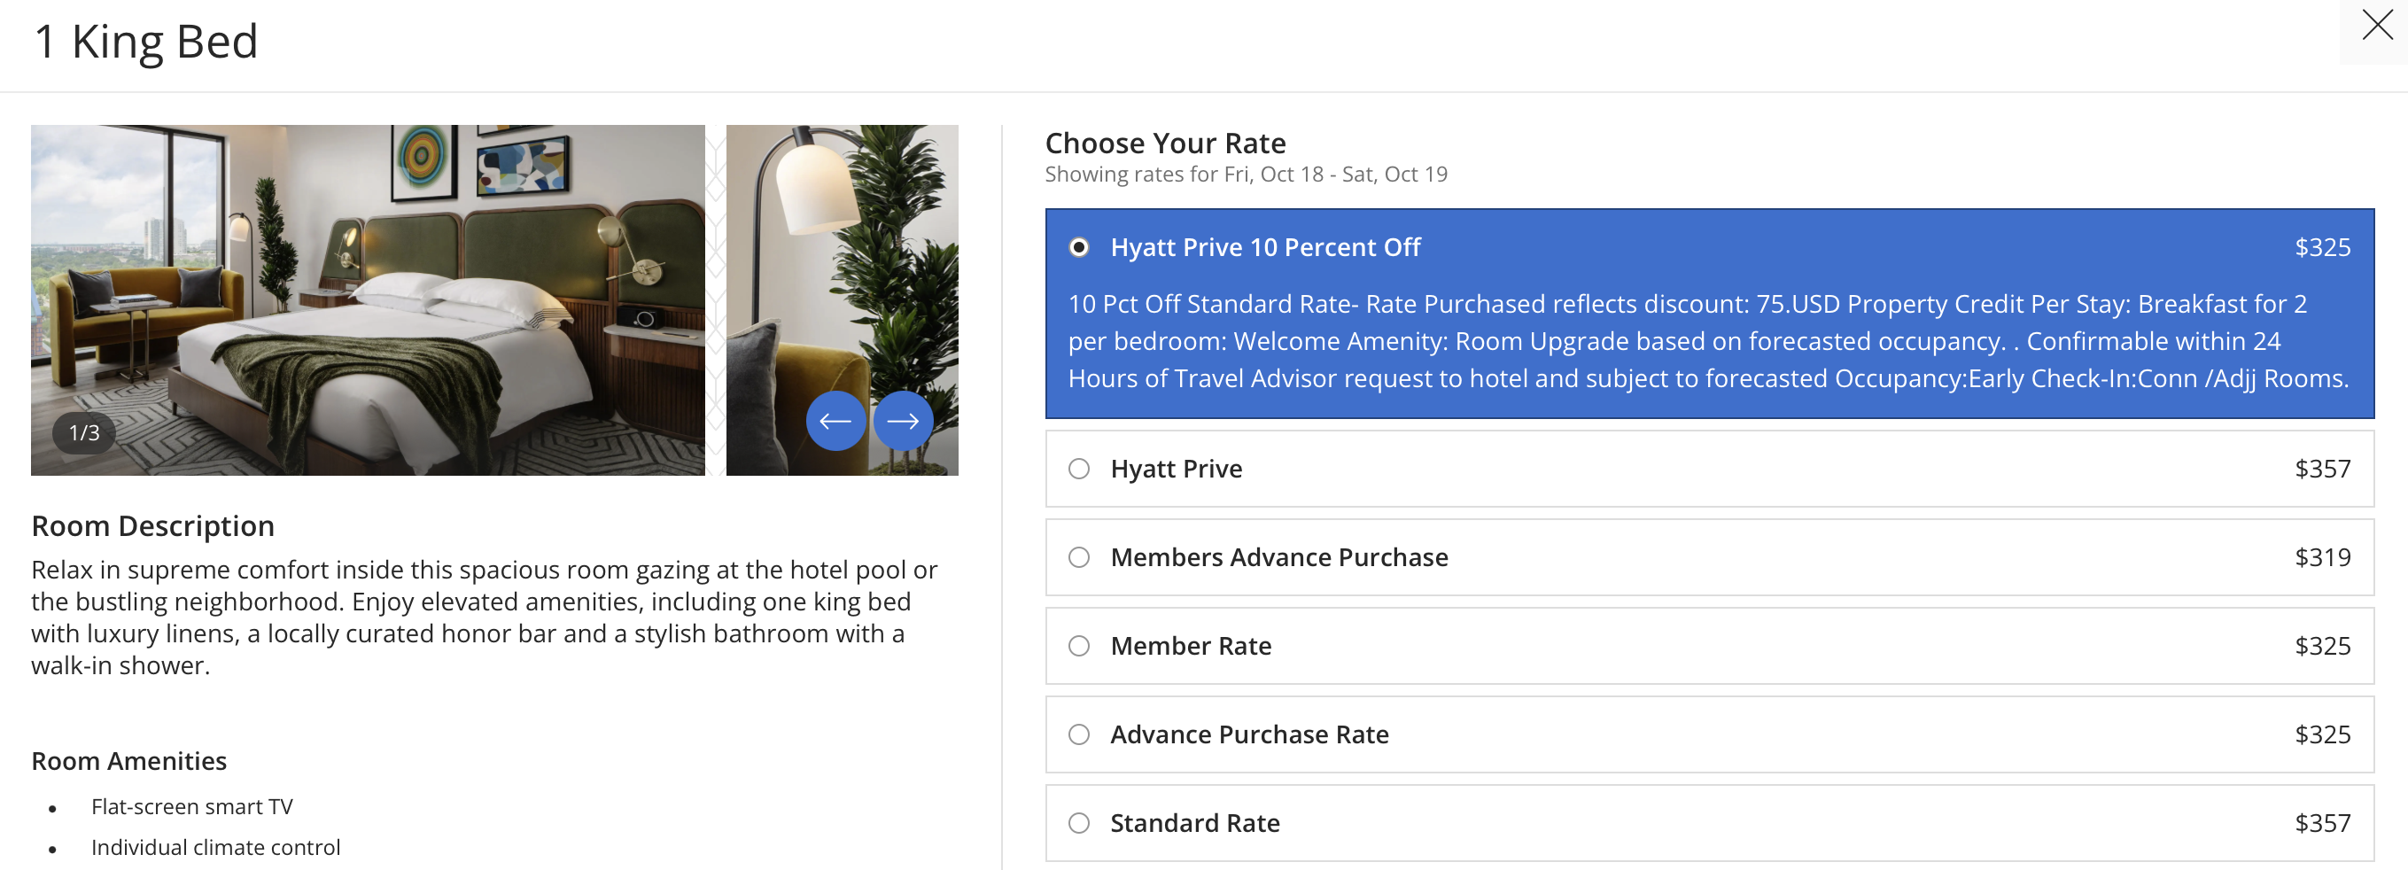The height and width of the screenshot is (870, 2408).
Task: Click the $357 price on Hyatt Prive
Action: (x=2322, y=469)
